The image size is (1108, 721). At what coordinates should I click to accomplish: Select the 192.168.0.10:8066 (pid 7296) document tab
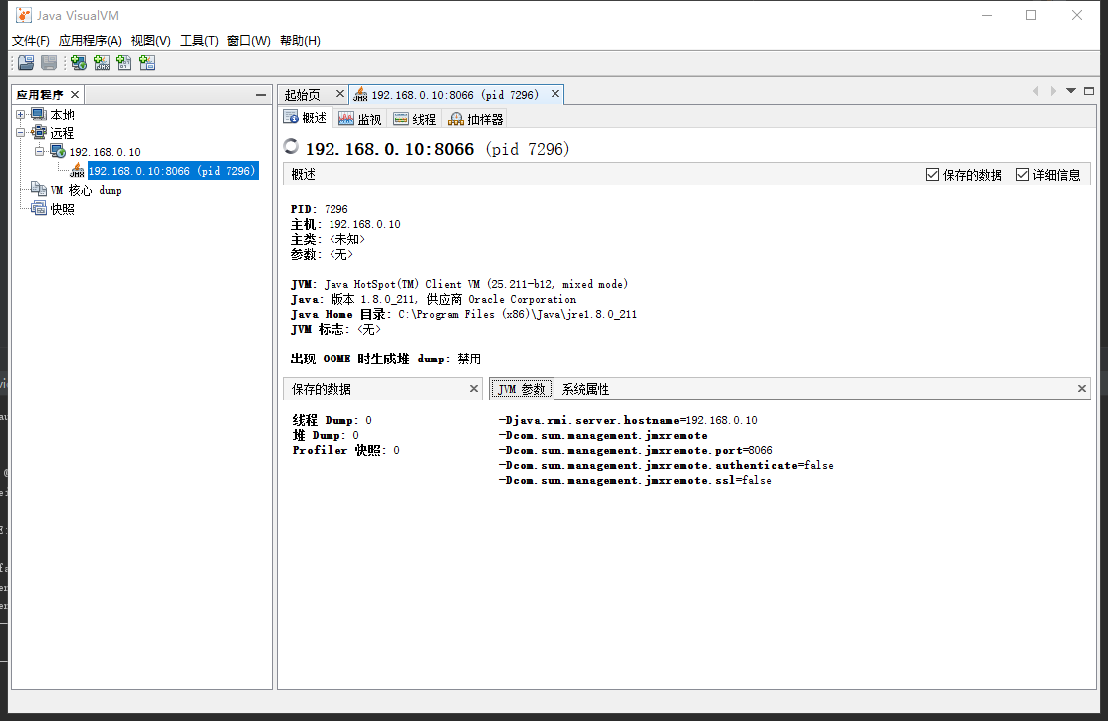(x=455, y=94)
